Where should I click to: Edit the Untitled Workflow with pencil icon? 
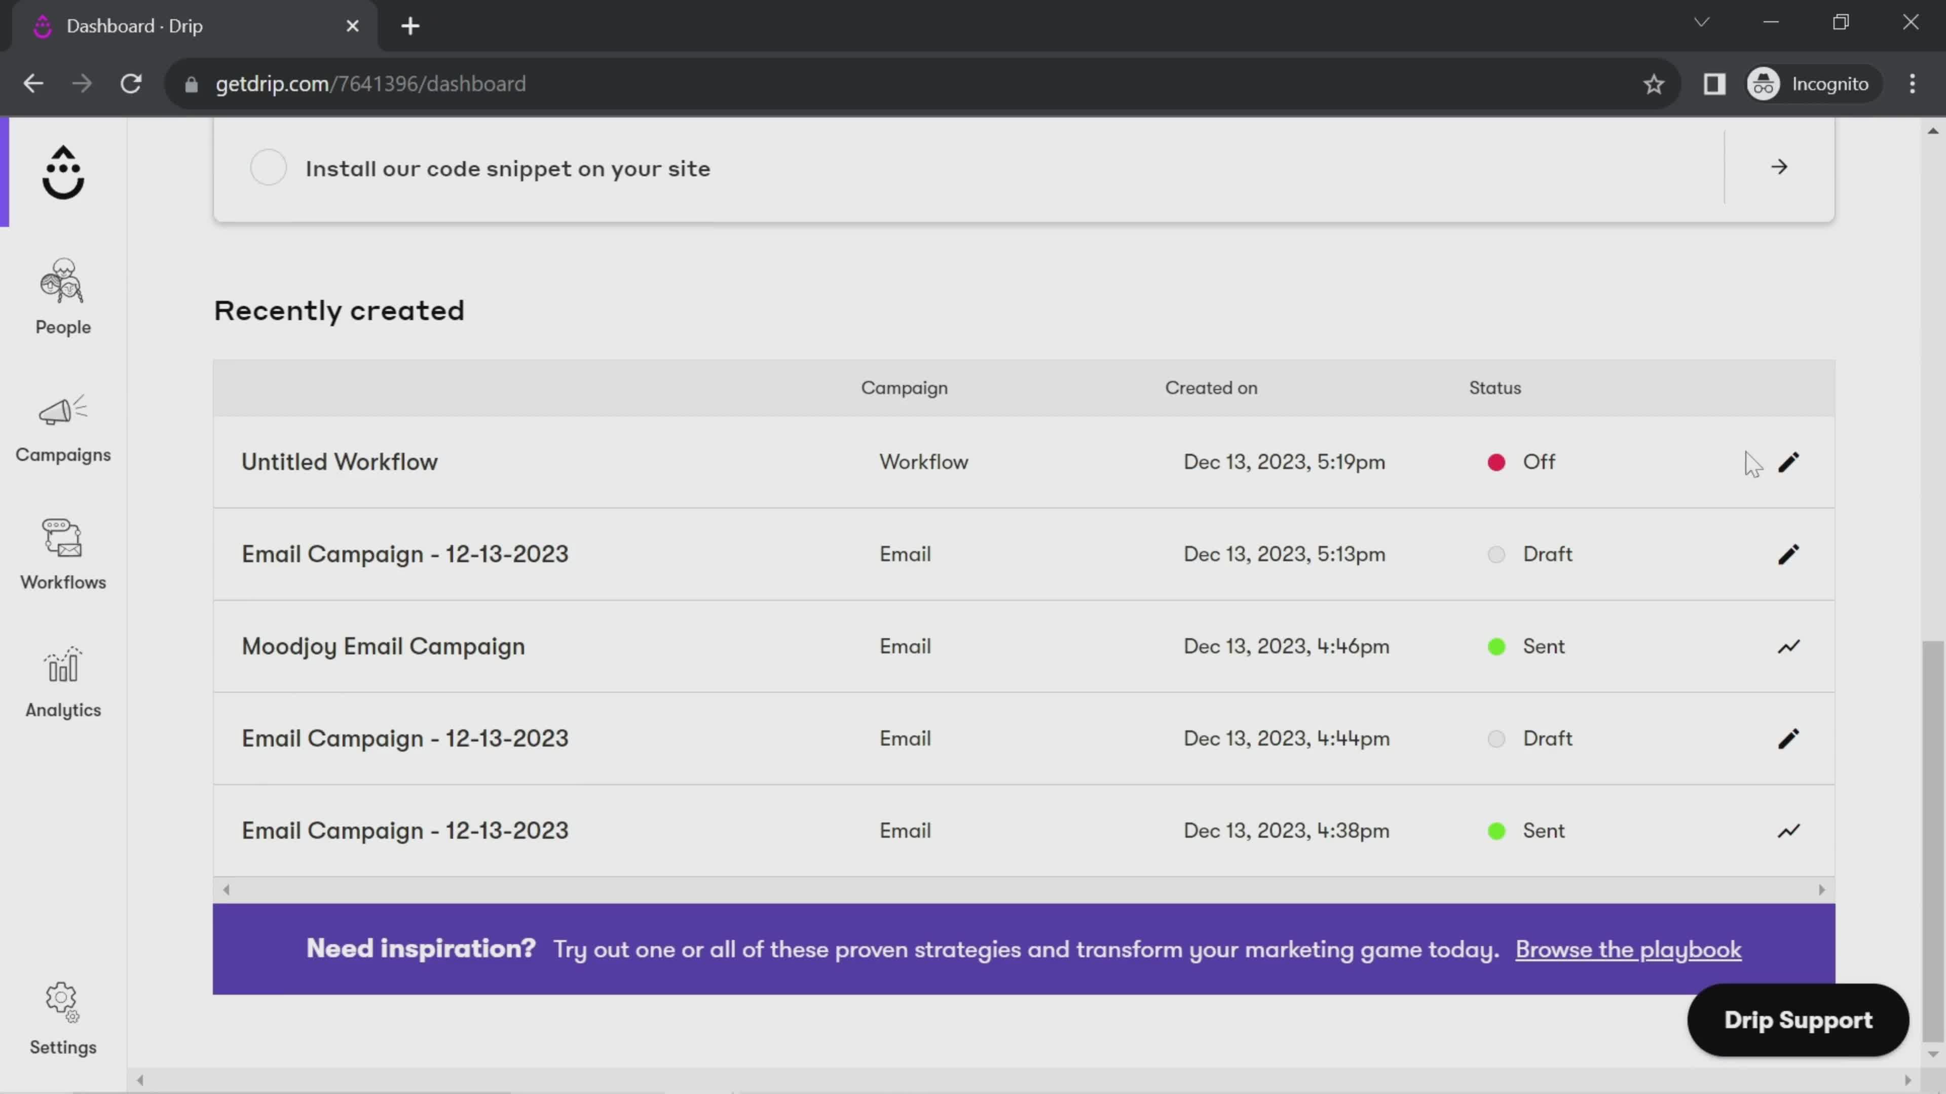(x=1788, y=462)
